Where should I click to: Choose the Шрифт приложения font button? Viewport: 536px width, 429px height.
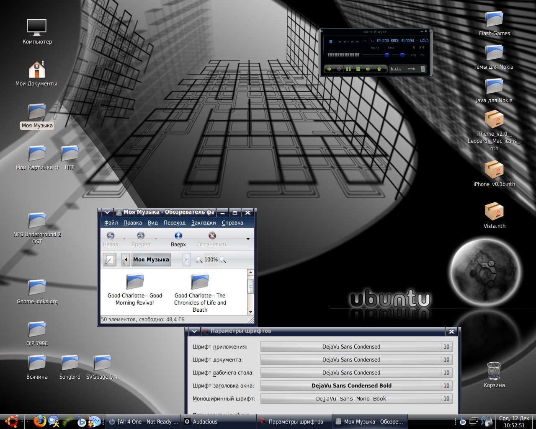click(356, 347)
